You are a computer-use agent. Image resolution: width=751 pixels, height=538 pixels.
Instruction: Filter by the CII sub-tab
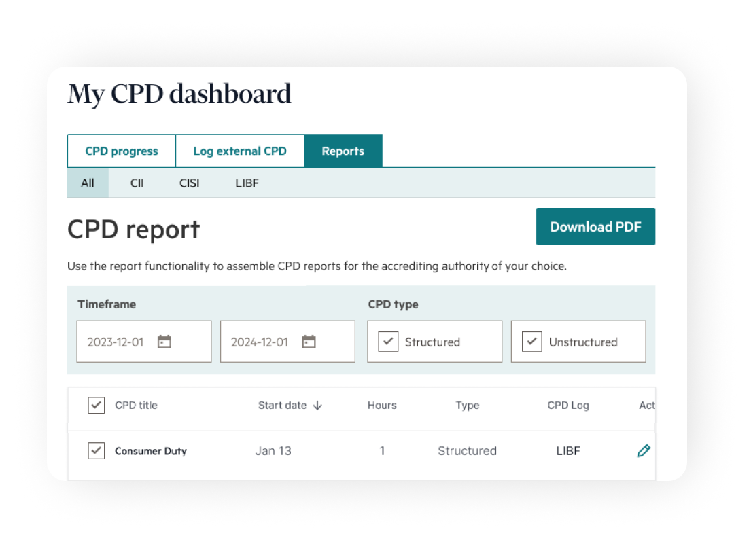[x=137, y=183]
